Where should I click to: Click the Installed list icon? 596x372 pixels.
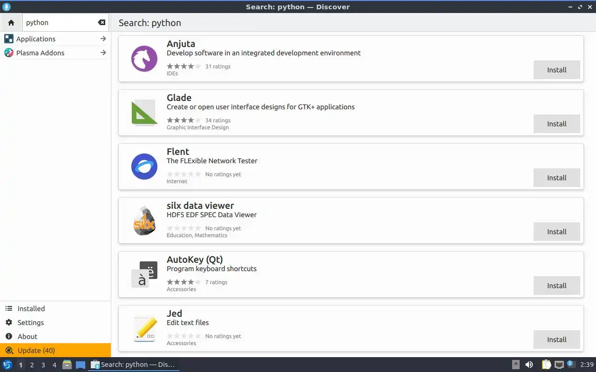(9, 308)
